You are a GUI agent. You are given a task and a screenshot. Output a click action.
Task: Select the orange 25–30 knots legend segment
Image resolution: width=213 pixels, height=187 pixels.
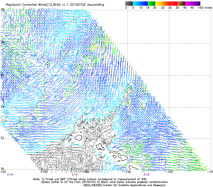click(166, 3)
